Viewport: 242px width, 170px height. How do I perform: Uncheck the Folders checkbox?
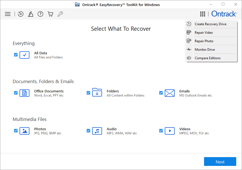pyautogui.click(x=88, y=93)
